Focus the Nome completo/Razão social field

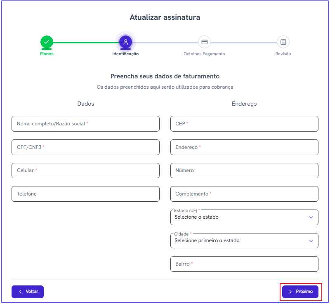85,124
